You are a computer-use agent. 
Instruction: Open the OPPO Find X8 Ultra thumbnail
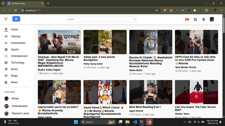click(196, 42)
